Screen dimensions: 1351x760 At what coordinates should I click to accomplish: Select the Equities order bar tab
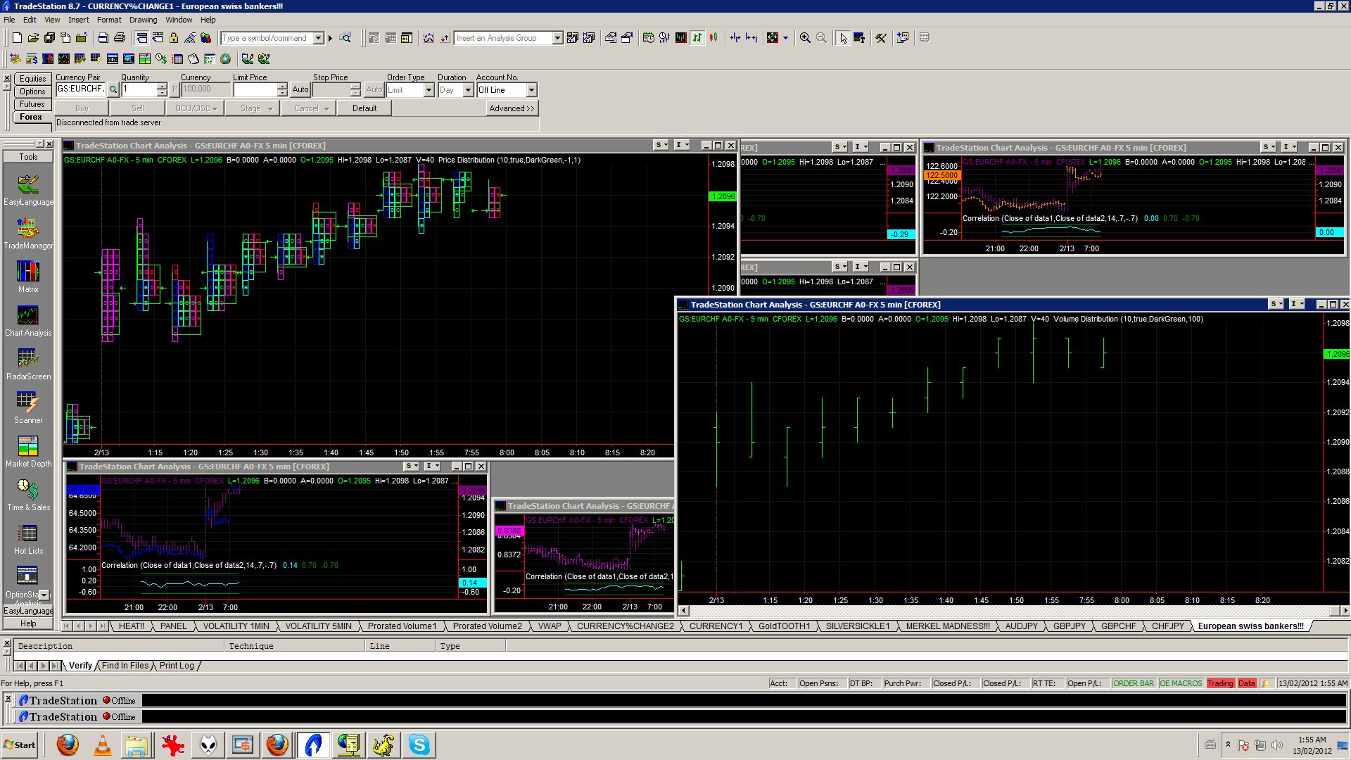[32, 79]
